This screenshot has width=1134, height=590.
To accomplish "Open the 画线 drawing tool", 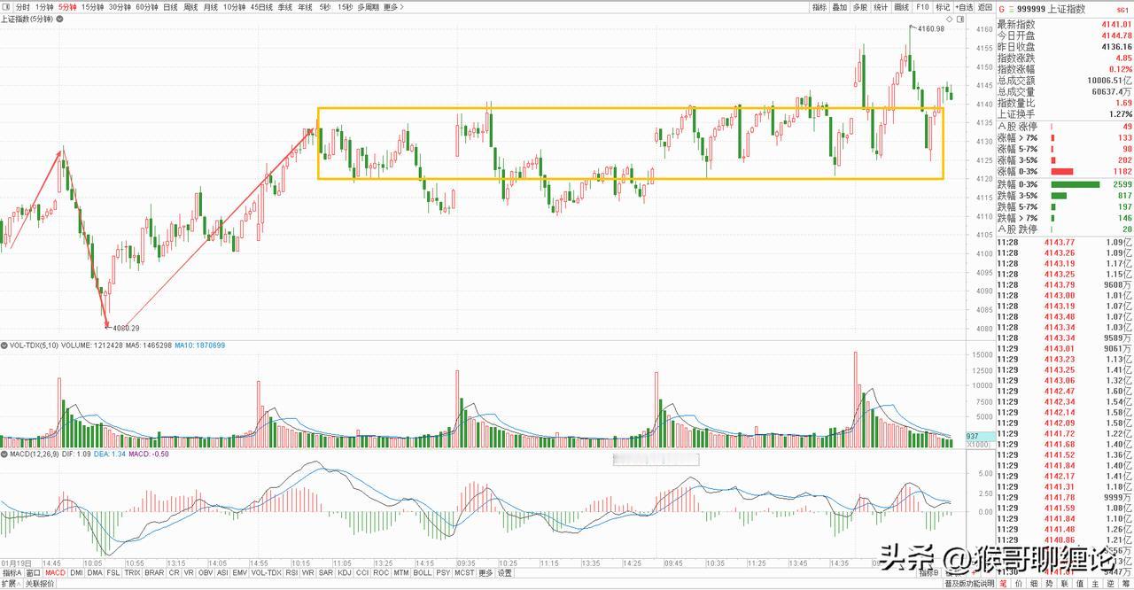I will pyautogui.click(x=902, y=7).
